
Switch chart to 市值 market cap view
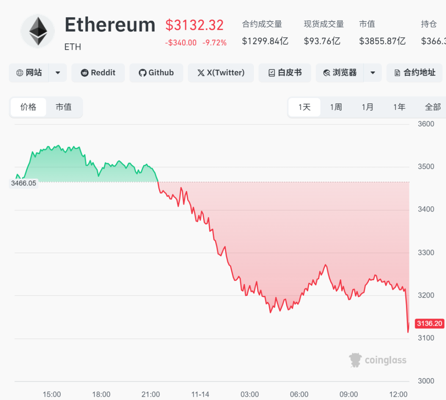64,107
